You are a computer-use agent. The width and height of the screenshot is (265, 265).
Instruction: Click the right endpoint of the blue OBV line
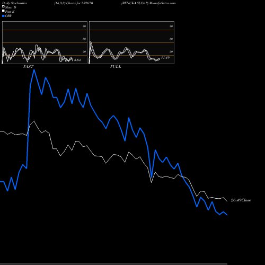point(227,215)
